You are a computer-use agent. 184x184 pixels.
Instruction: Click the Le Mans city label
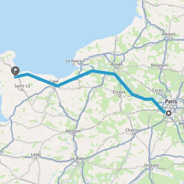(x=78, y=159)
